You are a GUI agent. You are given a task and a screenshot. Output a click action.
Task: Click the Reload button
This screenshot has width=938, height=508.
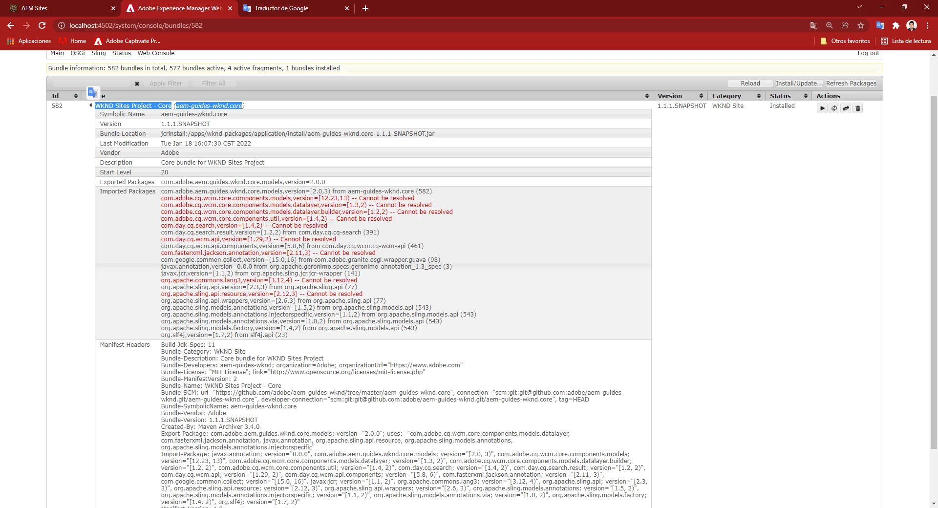750,84
